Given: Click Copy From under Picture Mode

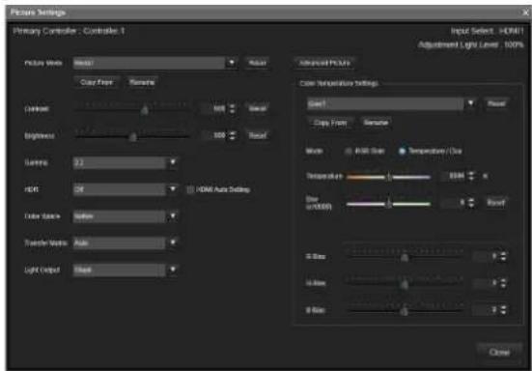Looking at the screenshot, I should tap(97, 82).
